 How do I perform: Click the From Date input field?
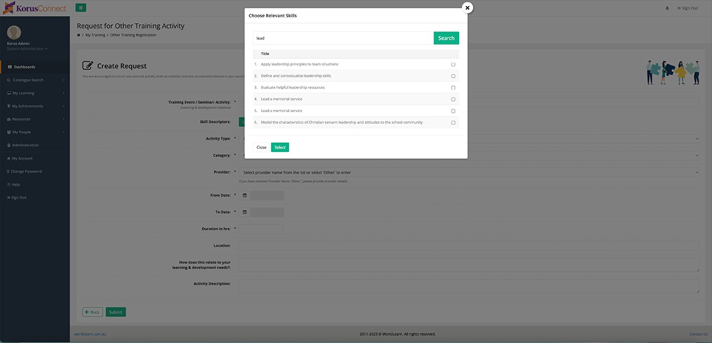[266, 195]
